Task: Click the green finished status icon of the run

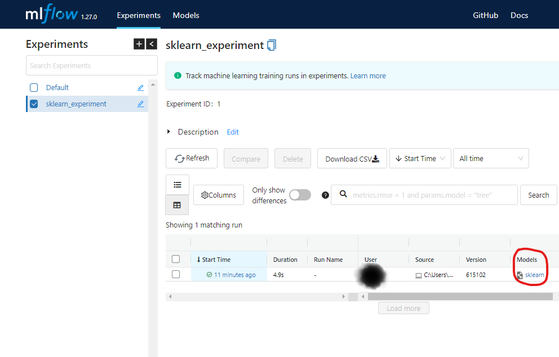Action: pyautogui.click(x=209, y=275)
